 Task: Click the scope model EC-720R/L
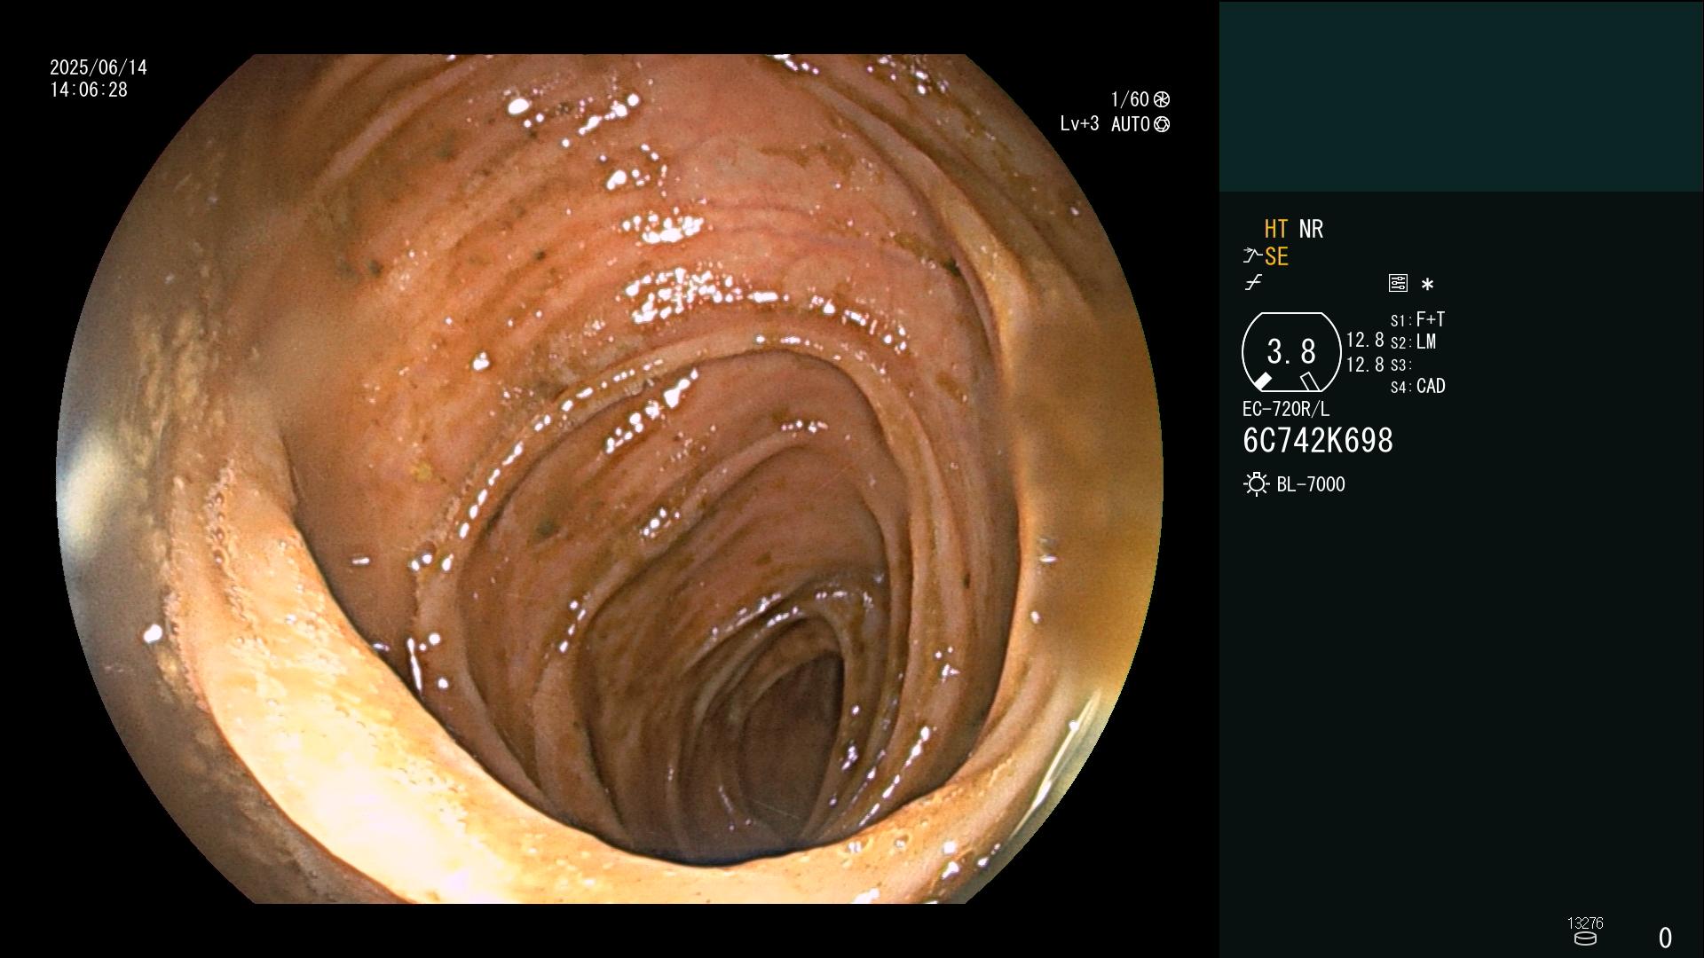pos(1286,409)
